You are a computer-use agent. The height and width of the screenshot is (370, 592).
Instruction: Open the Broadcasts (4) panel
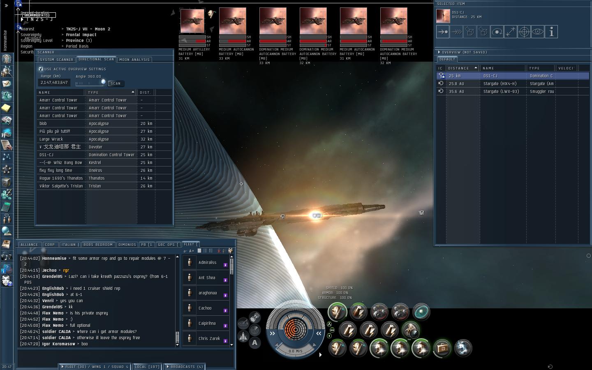[x=184, y=367]
